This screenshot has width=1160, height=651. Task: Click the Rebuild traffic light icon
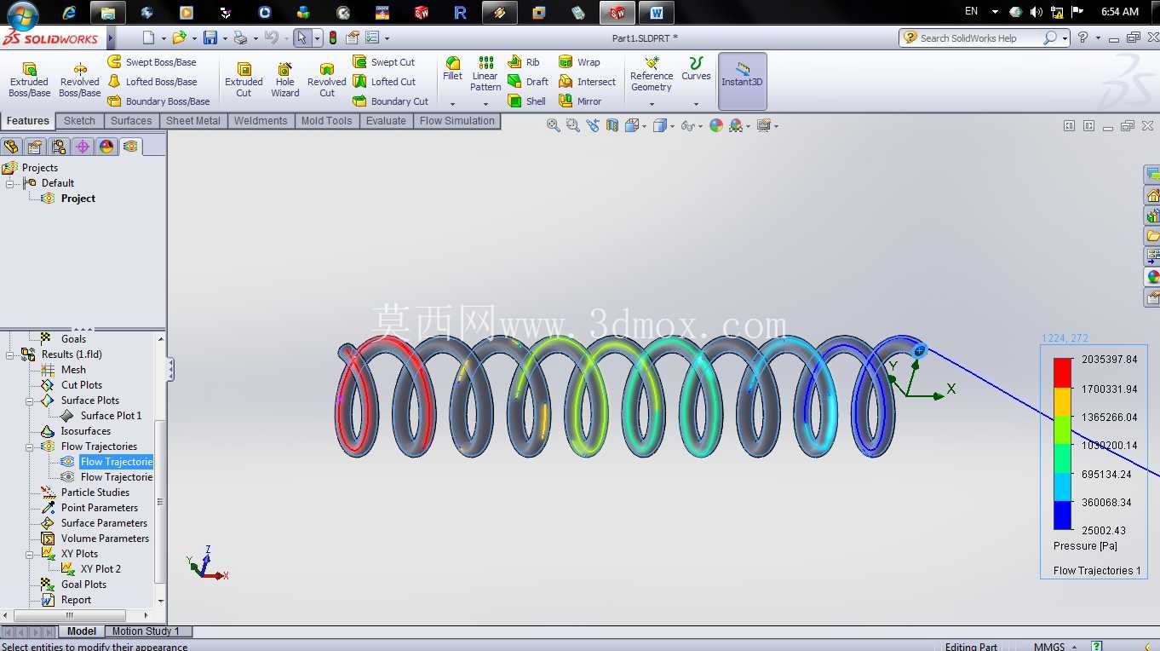[333, 37]
